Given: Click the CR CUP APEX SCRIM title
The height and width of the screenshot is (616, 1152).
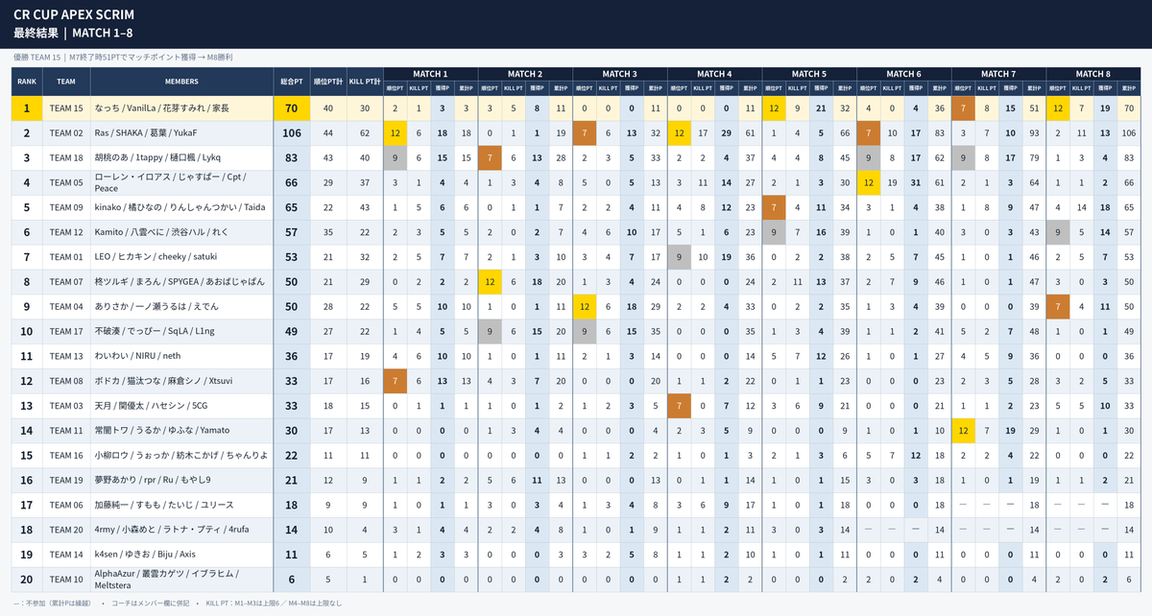Looking at the screenshot, I should pyautogui.click(x=74, y=14).
